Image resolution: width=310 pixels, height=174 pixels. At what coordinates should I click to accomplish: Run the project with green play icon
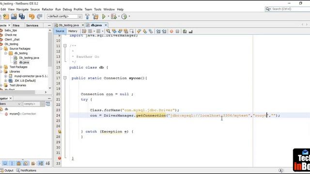click(x=104, y=16)
